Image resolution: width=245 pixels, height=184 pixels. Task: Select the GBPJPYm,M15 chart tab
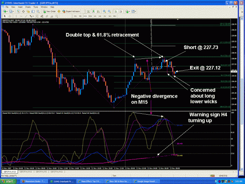(x=10, y=172)
